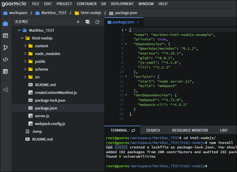Click html-nodejs in the breadcrumb path

[91, 13]
